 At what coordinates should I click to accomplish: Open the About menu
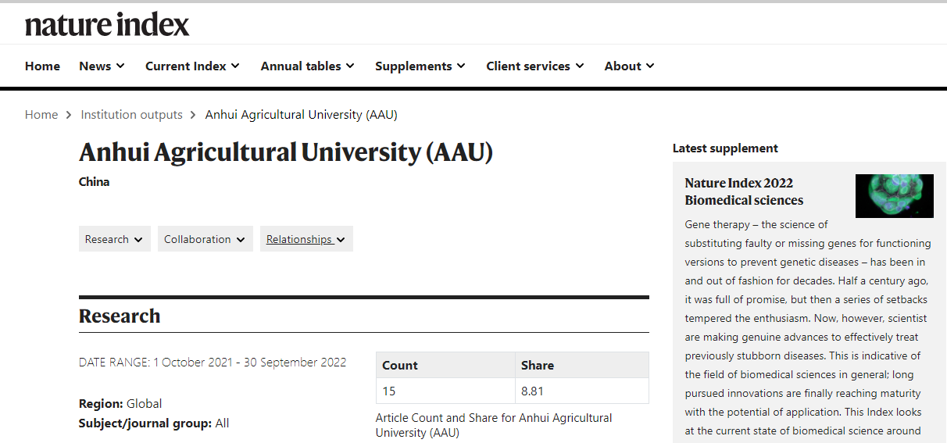(629, 66)
